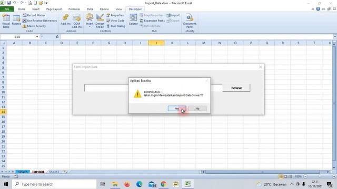Viewport: 337px width, 189px height.
Task: Select row 20 header
Action: tap(3, 141)
